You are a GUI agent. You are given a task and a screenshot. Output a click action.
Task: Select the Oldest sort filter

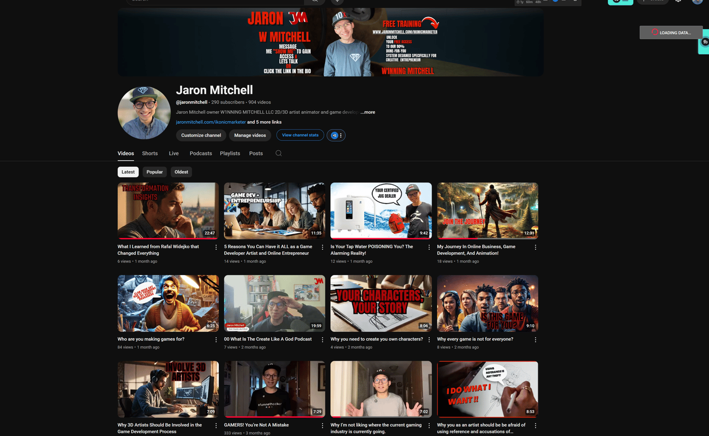click(181, 172)
